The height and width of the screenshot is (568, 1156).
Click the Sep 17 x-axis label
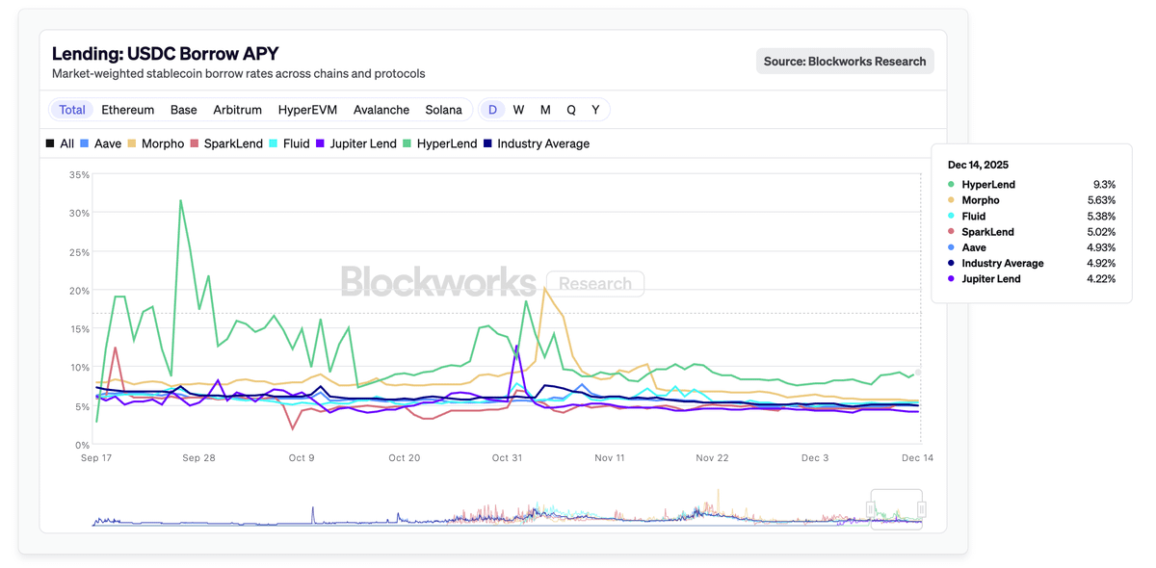(96, 458)
